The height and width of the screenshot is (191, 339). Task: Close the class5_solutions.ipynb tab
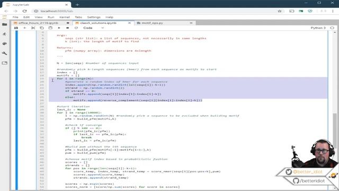[x=129, y=23]
